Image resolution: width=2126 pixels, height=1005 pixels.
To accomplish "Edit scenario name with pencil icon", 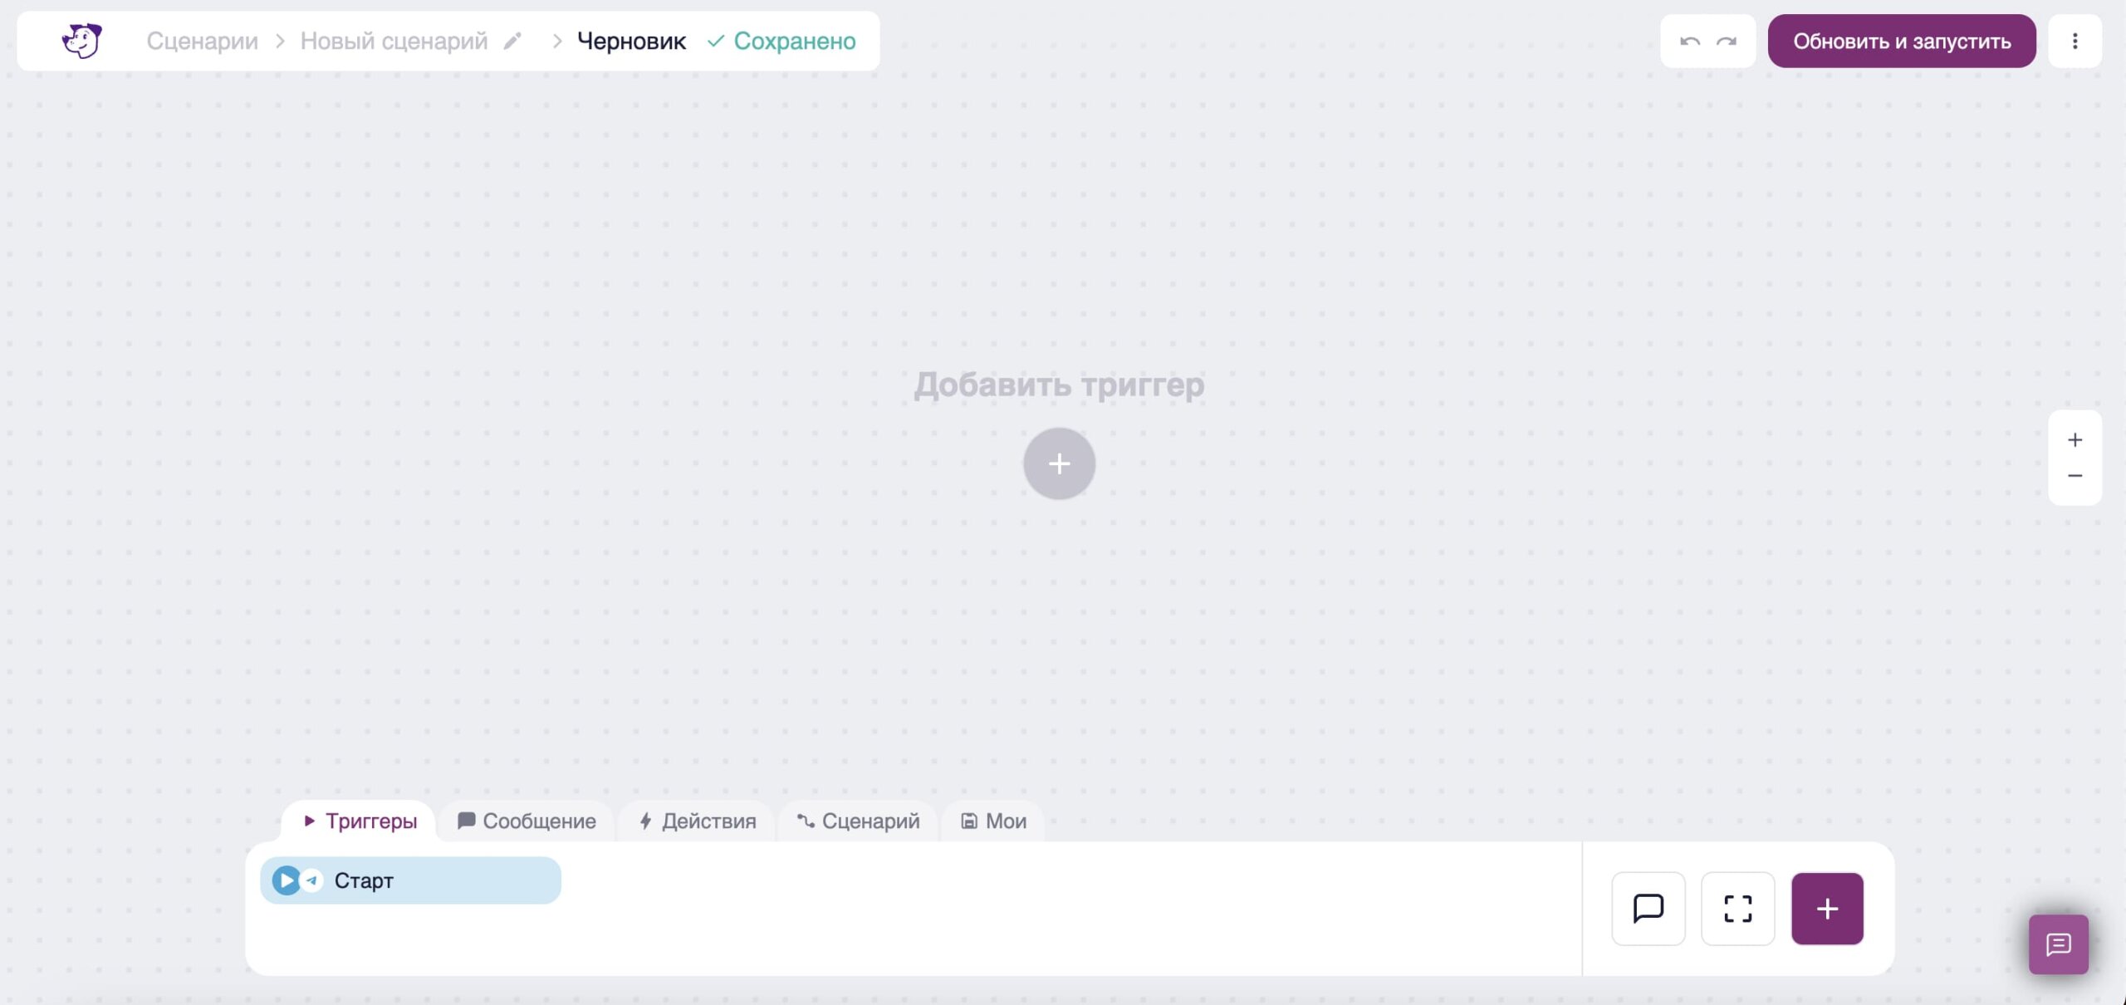I will pos(513,41).
